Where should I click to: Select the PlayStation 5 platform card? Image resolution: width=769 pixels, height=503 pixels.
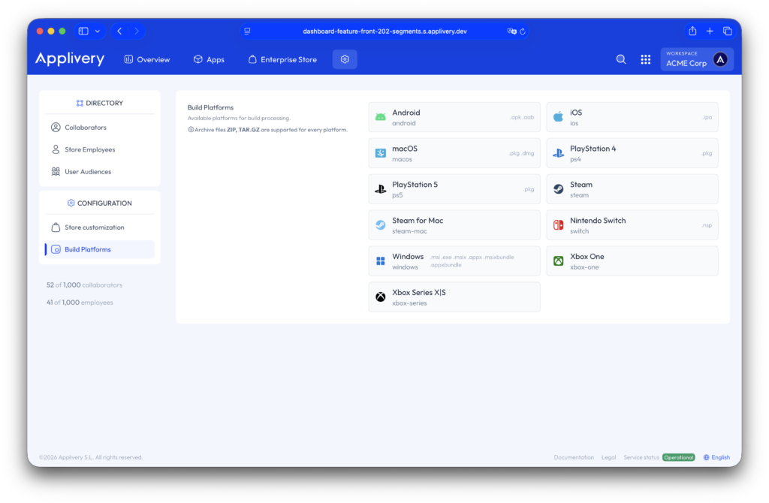tap(454, 189)
